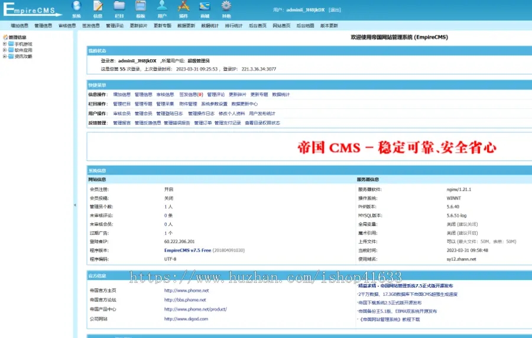This screenshot has width=532, height=338.
Task: Select 签发信息 in the top menu bar
Action: pyautogui.click(x=91, y=25)
